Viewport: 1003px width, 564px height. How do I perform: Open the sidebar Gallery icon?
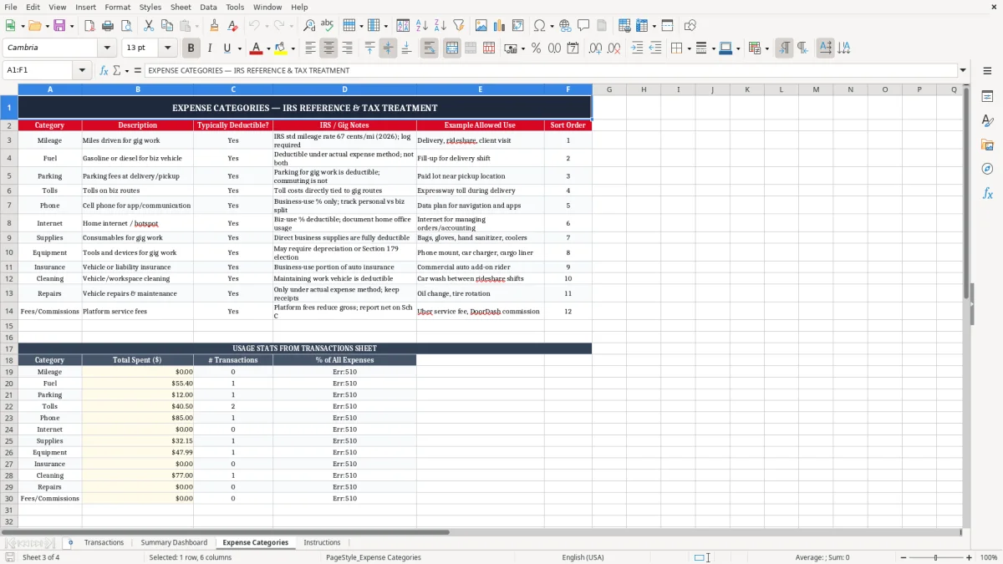[987, 145]
